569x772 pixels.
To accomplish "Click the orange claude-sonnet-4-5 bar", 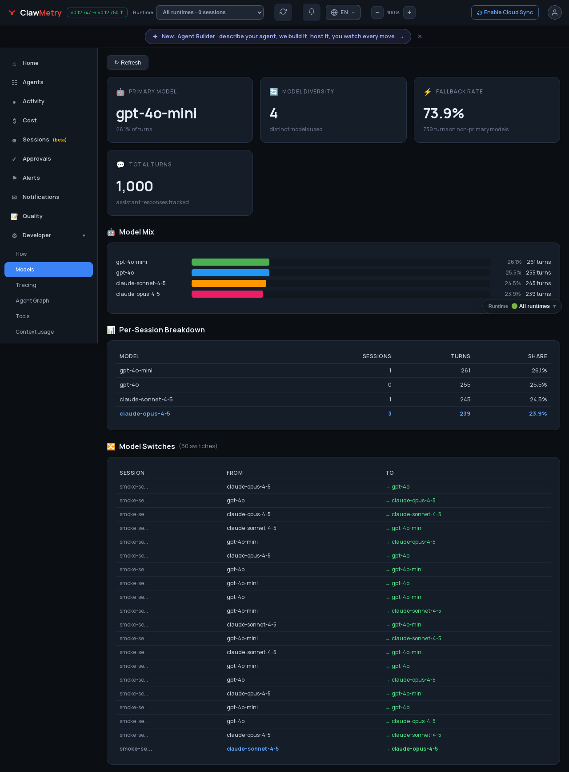I will coord(229,283).
